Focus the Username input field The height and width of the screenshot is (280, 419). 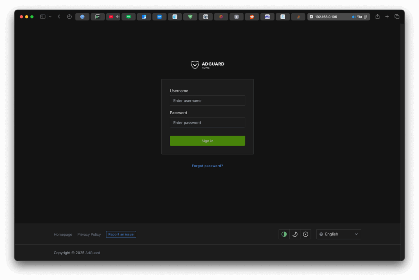(x=207, y=101)
